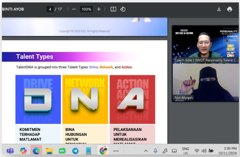Expand the hidden system tray icons chevron
Image resolution: width=240 pixels, height=157 pixels.
146,151
